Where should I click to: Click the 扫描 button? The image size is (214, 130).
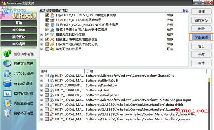click(201, 12)
